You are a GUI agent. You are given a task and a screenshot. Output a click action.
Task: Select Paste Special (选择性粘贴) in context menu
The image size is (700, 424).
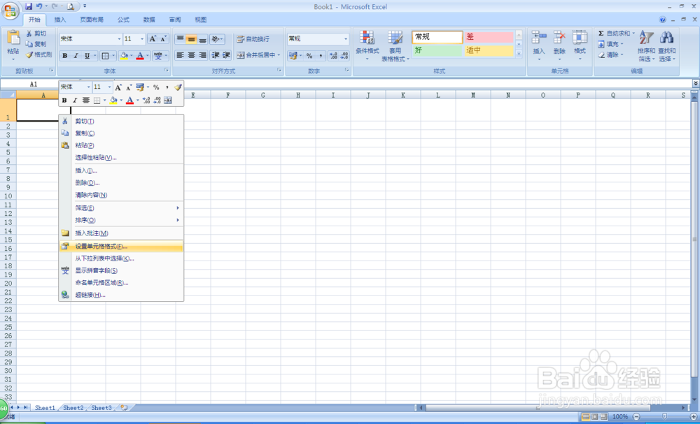121,158
